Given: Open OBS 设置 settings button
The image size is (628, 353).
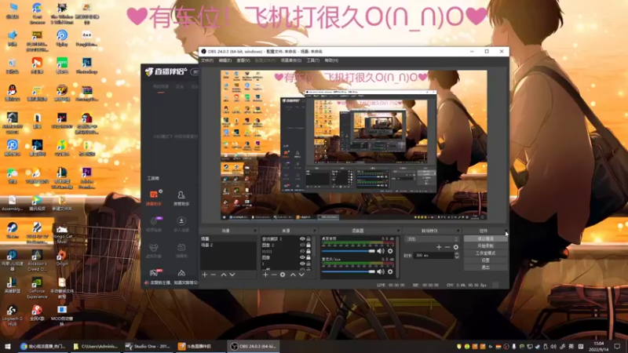Looking at the screenshot, I should [x=485, y=260].
